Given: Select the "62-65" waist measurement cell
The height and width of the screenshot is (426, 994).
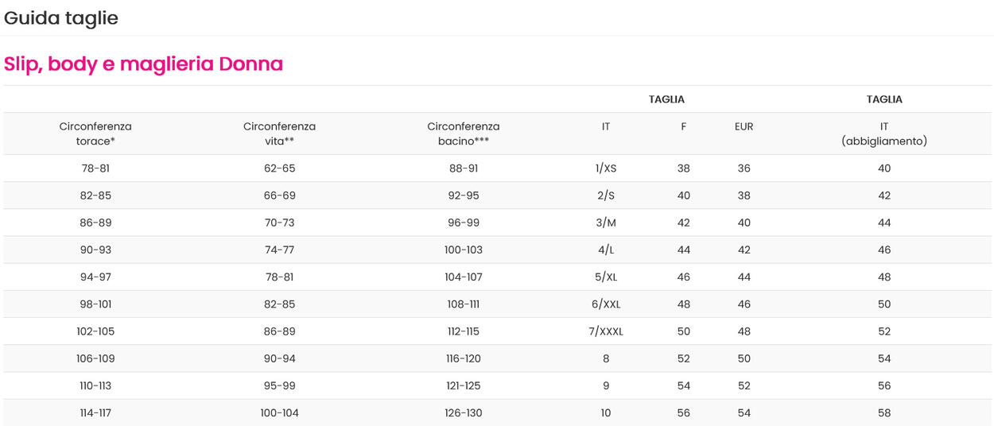Looking at the screenshot, I should 279,168.
